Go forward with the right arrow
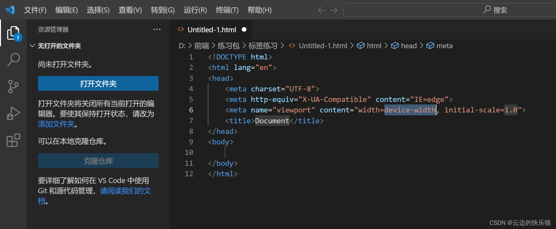 coord(334,10)
